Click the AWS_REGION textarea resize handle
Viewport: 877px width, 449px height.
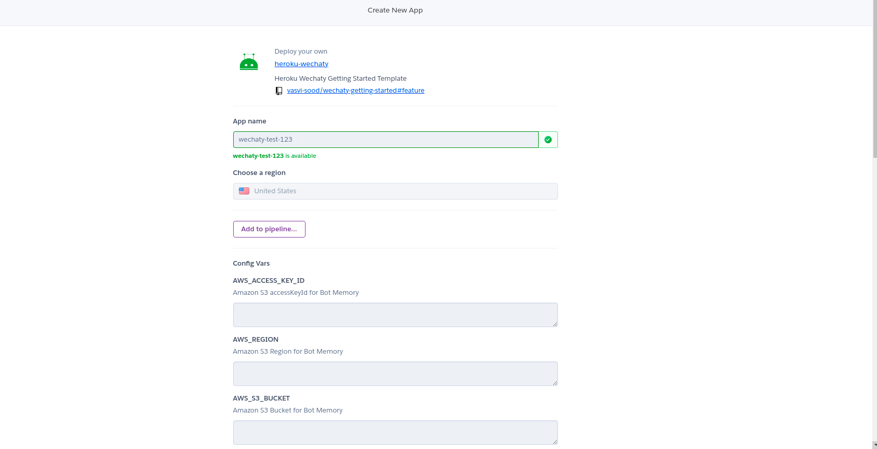click(555, 383)
